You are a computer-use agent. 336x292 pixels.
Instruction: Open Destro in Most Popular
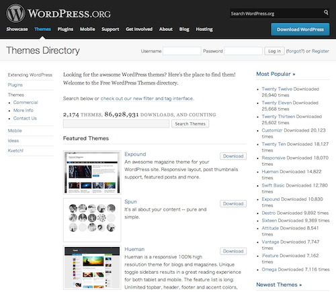pyautogui.click(x=269, y=213)
